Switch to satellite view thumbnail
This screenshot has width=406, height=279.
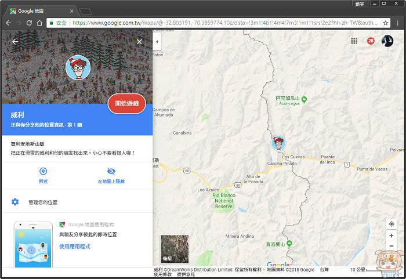pos(175,249)
